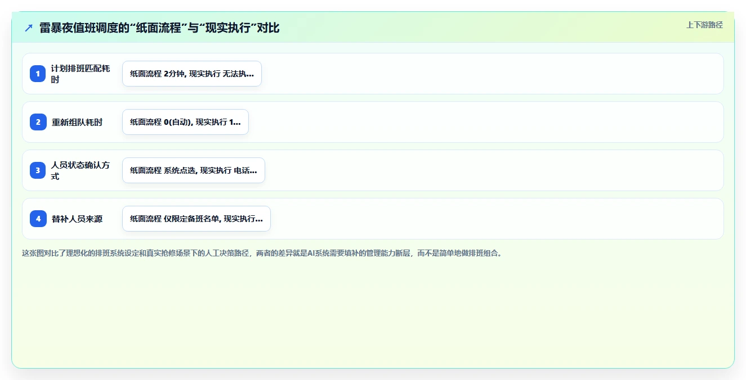This screenshot has width=746, height=380.
Task: Open the chip reading 纸面流程 2分钟
Action: pyautogui.click(x=192, y=74)
